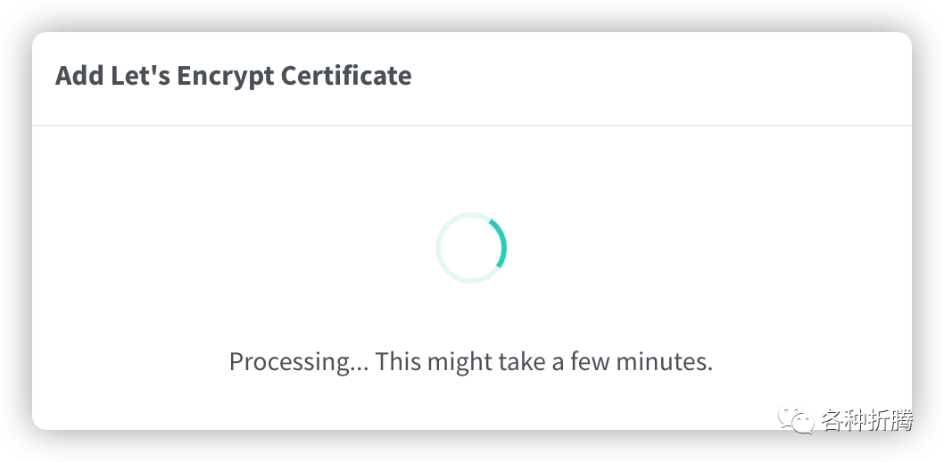Click the dark backdrop left of the dialog
Image resolution: width=944 pixels, height=462 pixels.
coord(15,232)
